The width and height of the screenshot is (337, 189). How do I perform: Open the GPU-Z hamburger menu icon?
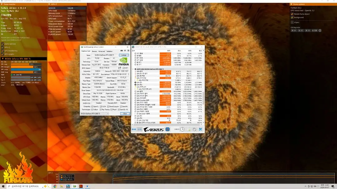(x=128, y=51)
